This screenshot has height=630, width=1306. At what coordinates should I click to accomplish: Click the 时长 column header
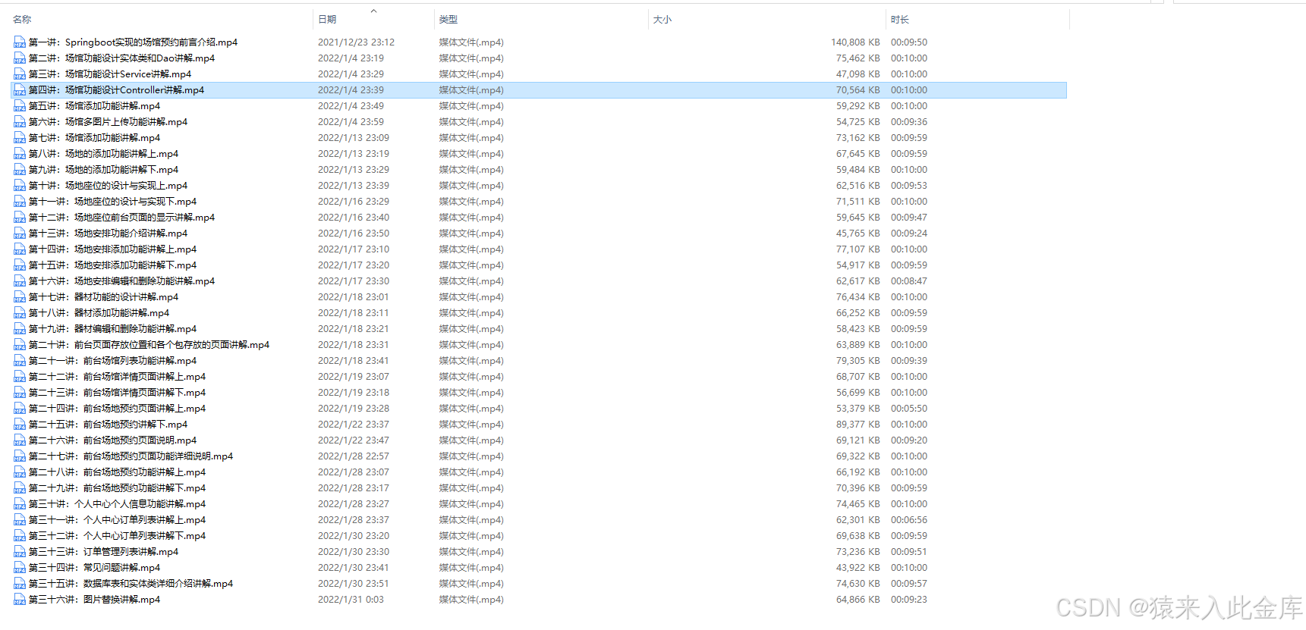[x=900, y=20]
